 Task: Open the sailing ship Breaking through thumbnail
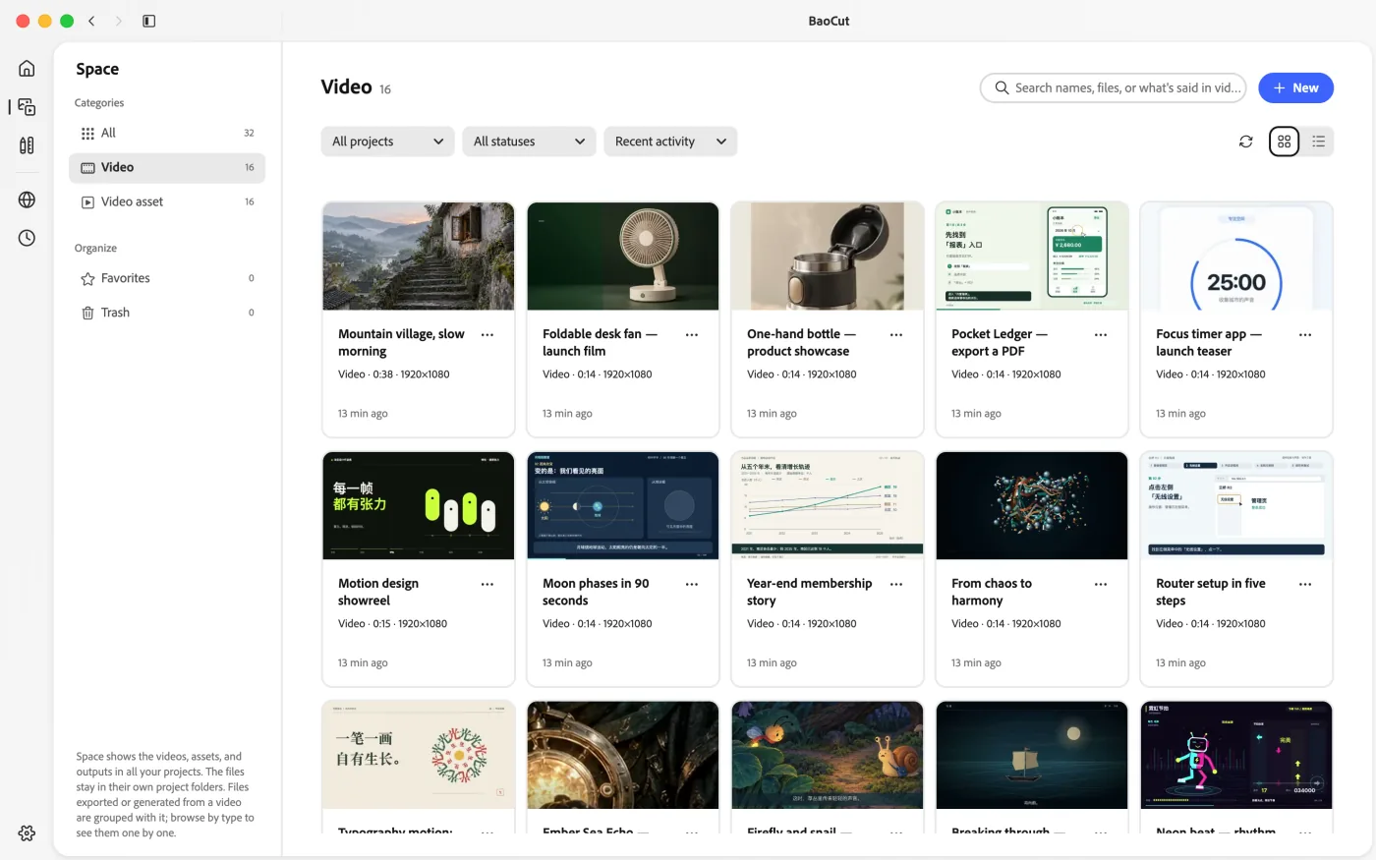coord(1032,756)
